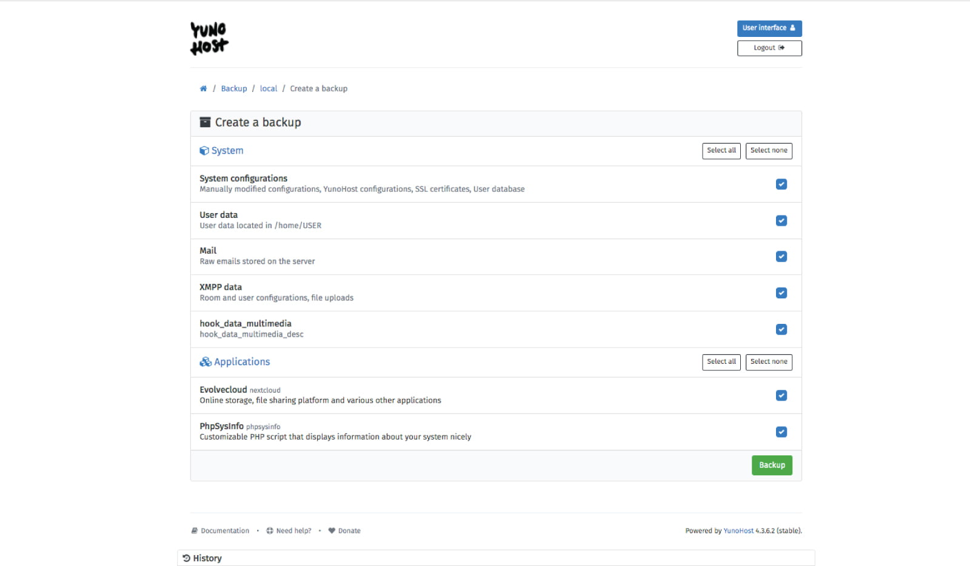The image size is (970, 566).
Task: Click the archive box icon beside Create a backup
Action: pos(206,122)
